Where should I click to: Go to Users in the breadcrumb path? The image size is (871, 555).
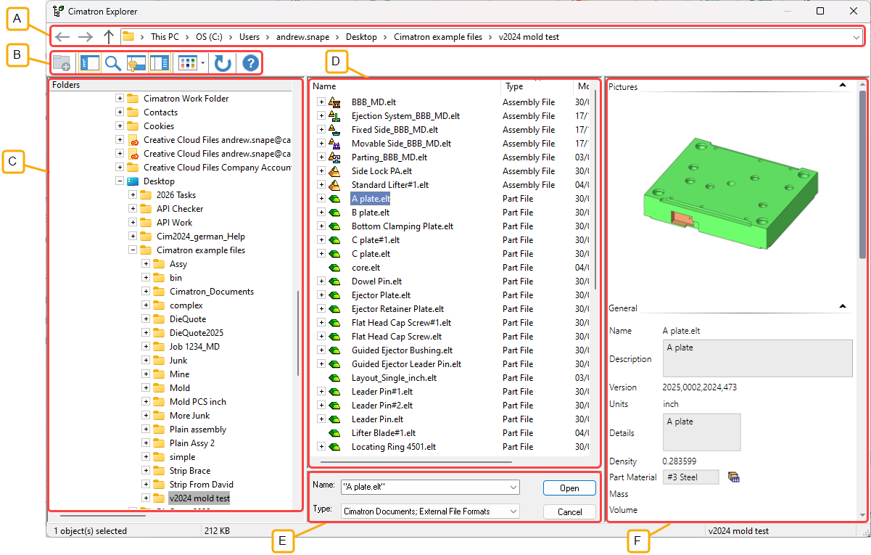click(249, 37)
